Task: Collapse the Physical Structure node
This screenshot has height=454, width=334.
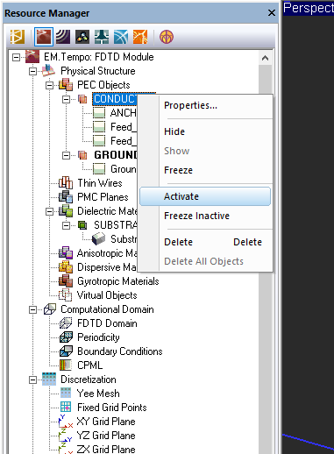Action: pos(33,71)
